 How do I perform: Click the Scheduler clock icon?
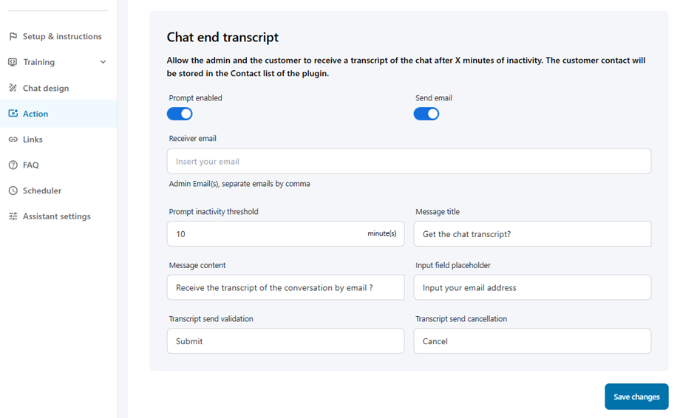(13, 191)
